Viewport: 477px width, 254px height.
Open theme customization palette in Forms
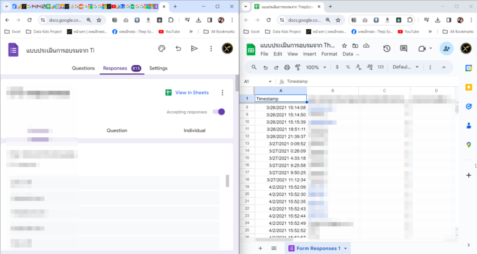(162, 48)
